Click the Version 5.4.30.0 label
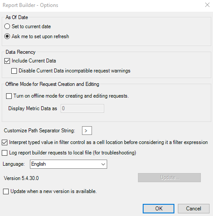The height and width of the screenshot is (216, 213). (x=21, y=178)
